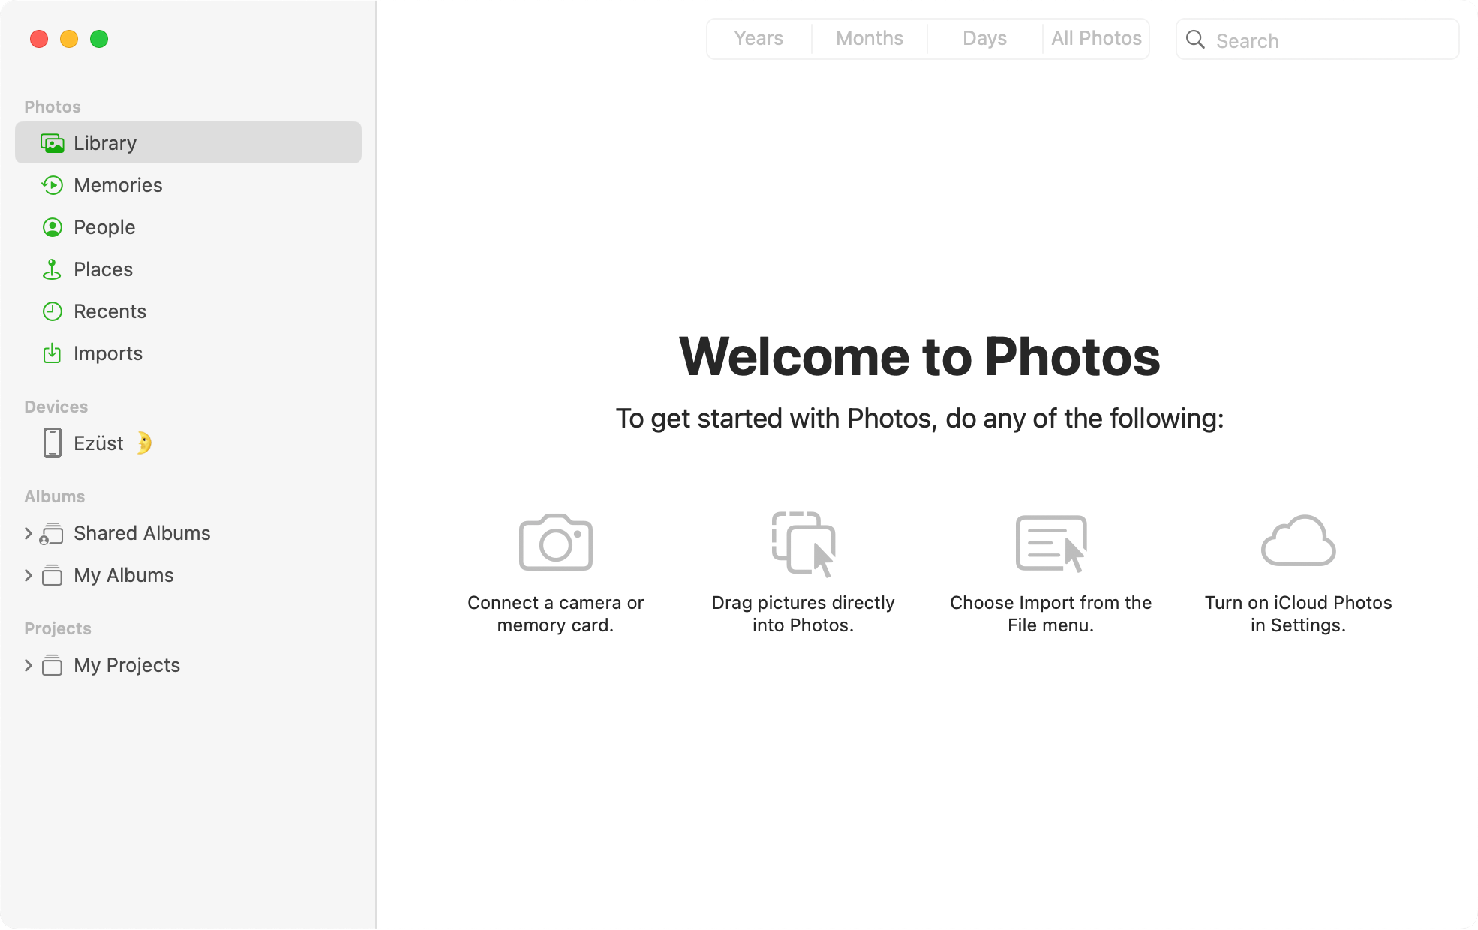
Task: Open the People text in the sidebar
Action: point(104,227)
